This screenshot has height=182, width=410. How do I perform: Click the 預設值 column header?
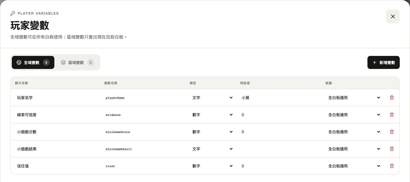[x=245, y=83]
